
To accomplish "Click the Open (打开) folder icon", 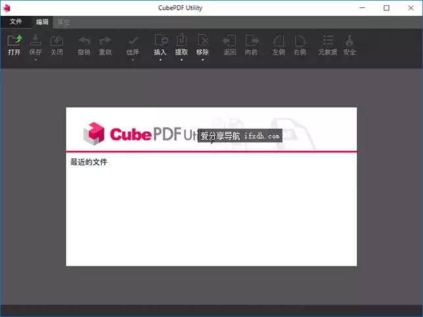I will coord(14,40).
